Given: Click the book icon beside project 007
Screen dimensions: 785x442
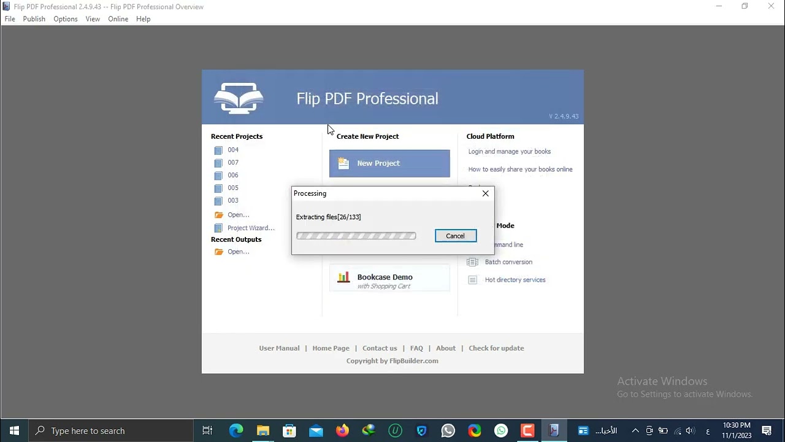Looking at the screenshot, I should [x=218, y=163].
